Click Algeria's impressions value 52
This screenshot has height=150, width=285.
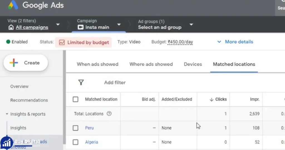coord(257,142)
